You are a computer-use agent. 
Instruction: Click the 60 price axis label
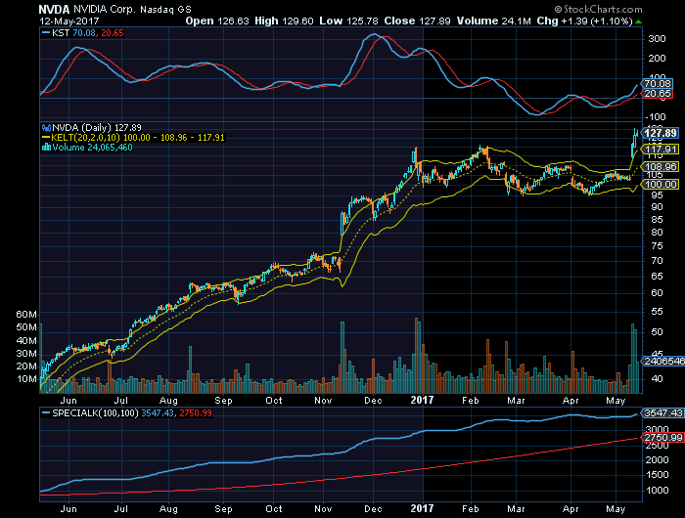657,293
